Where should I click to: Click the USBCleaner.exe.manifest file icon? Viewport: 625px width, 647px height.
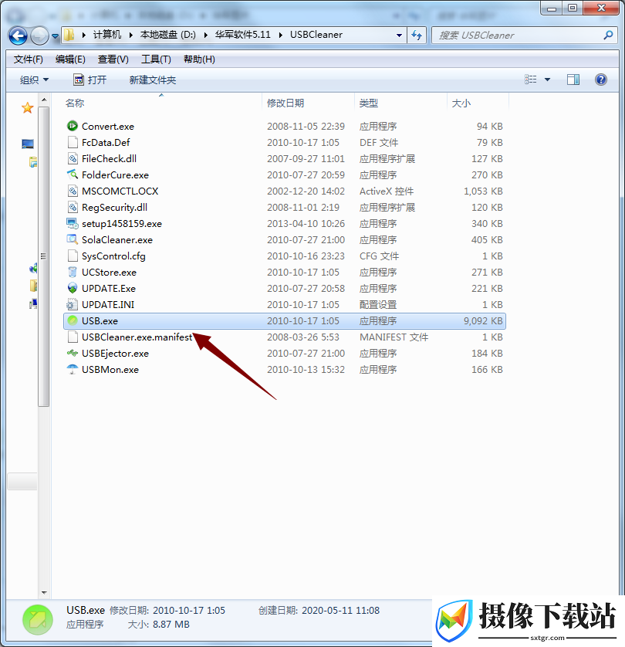[73, 337]
